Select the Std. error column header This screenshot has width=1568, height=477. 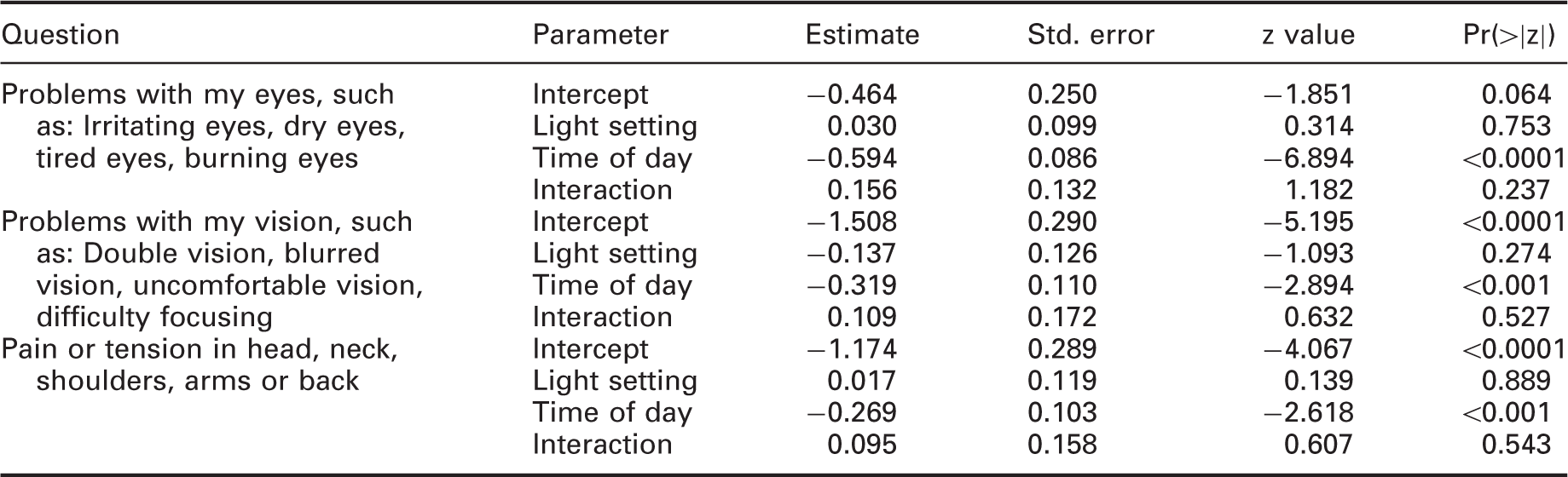pos(1091,35)
